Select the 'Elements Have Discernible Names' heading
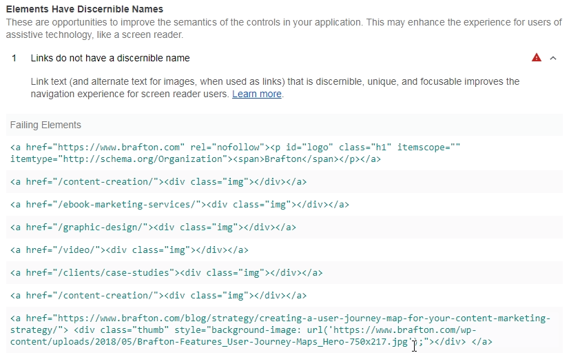The height and width of the screenshot is (355, 580). click(85, 10)
